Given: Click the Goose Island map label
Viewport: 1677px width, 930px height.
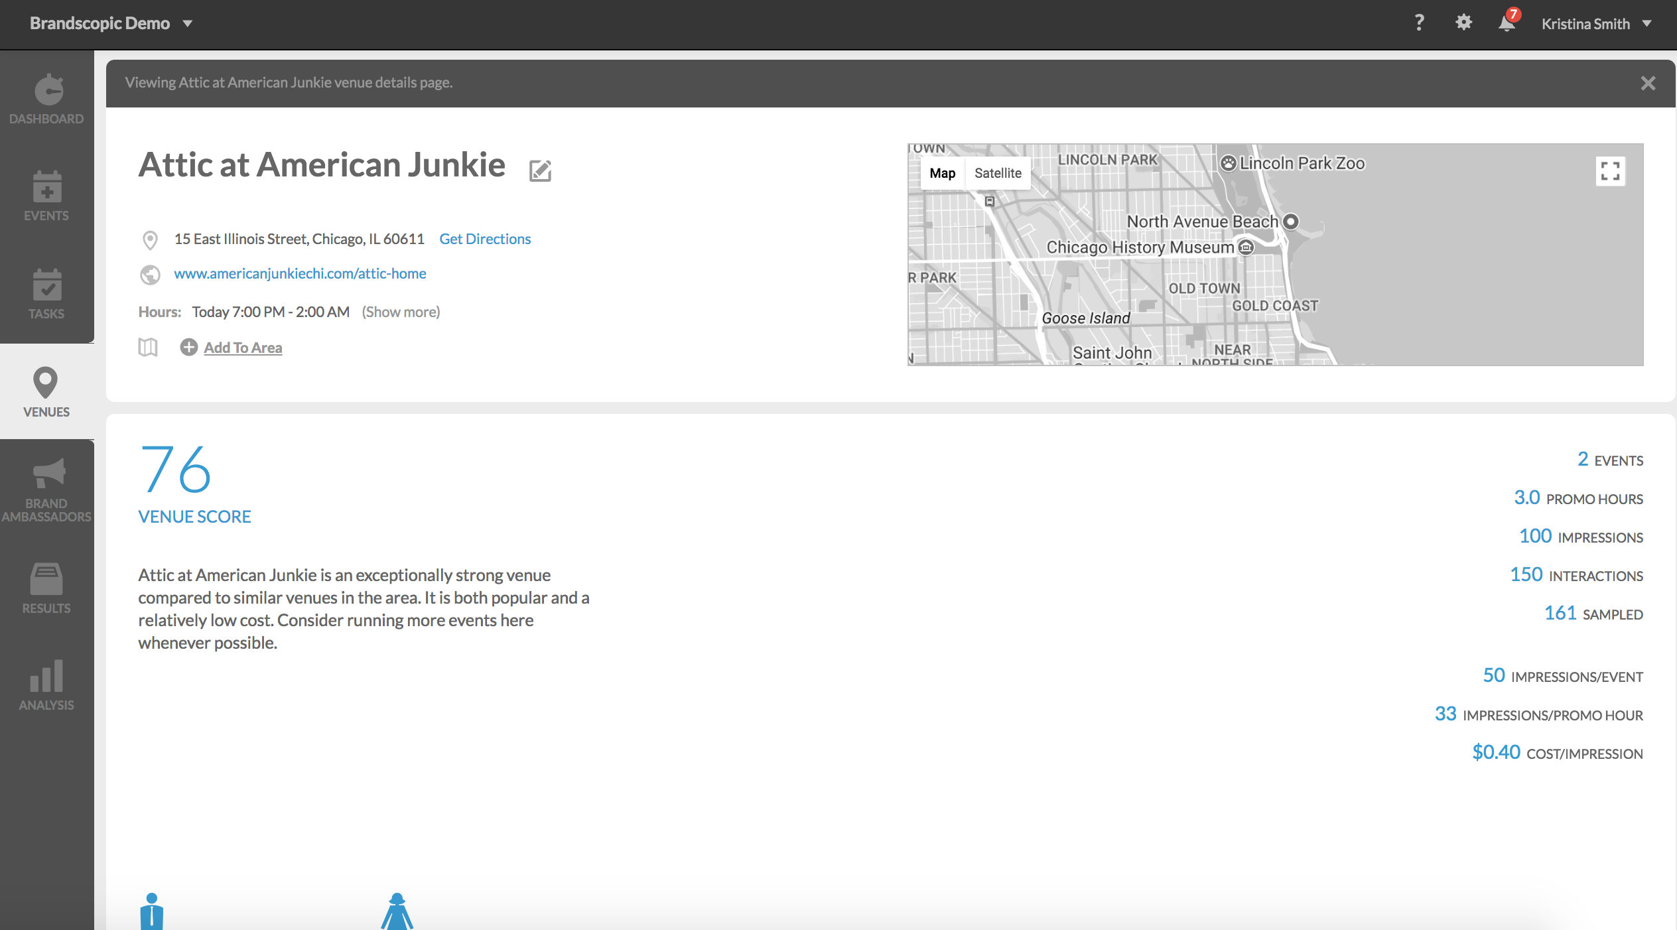Looking at the screenshot, I should click(x=1086, y=318).
